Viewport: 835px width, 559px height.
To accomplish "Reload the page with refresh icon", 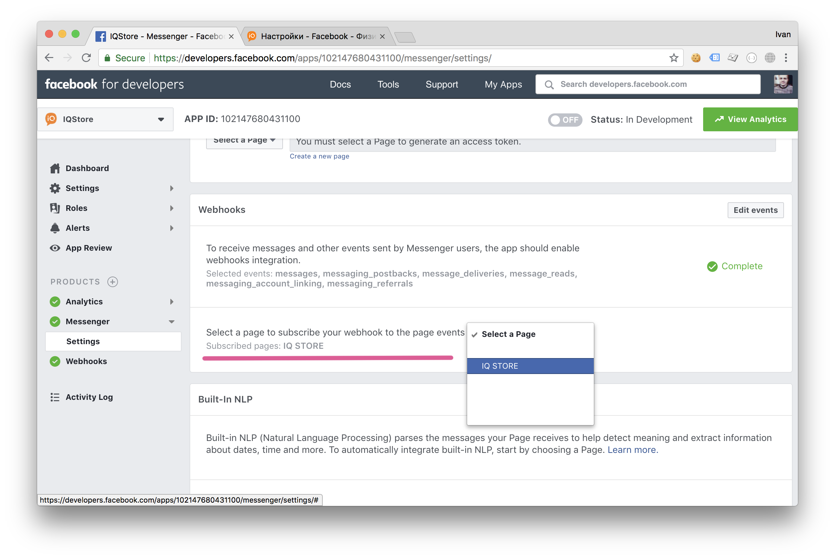I will [x=86, y=58].
